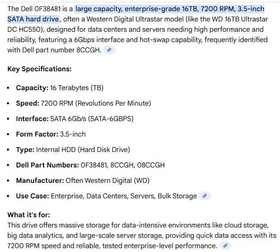Image resolution: width=280 pixels, height=252 pixels.
Task: Click the Often Western Digital (WD) text
Action: click(108, 180)
